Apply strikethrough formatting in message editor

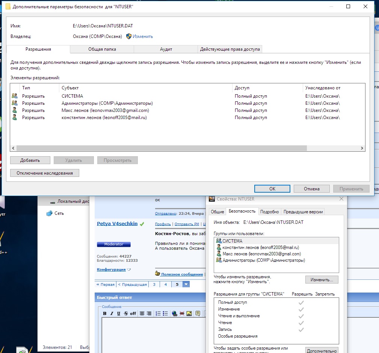(126, 313)
